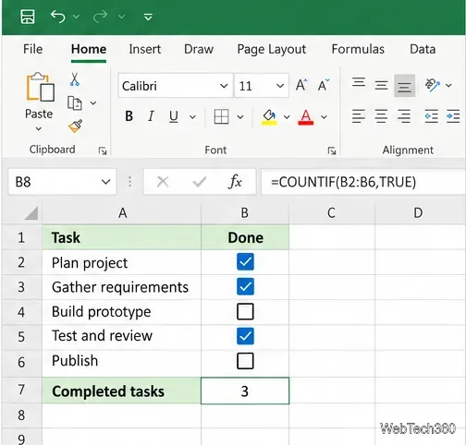Click the highlighted Bottom Align icon
The width and height of the screenshot is (466, 445).
[x=404, y=86]
